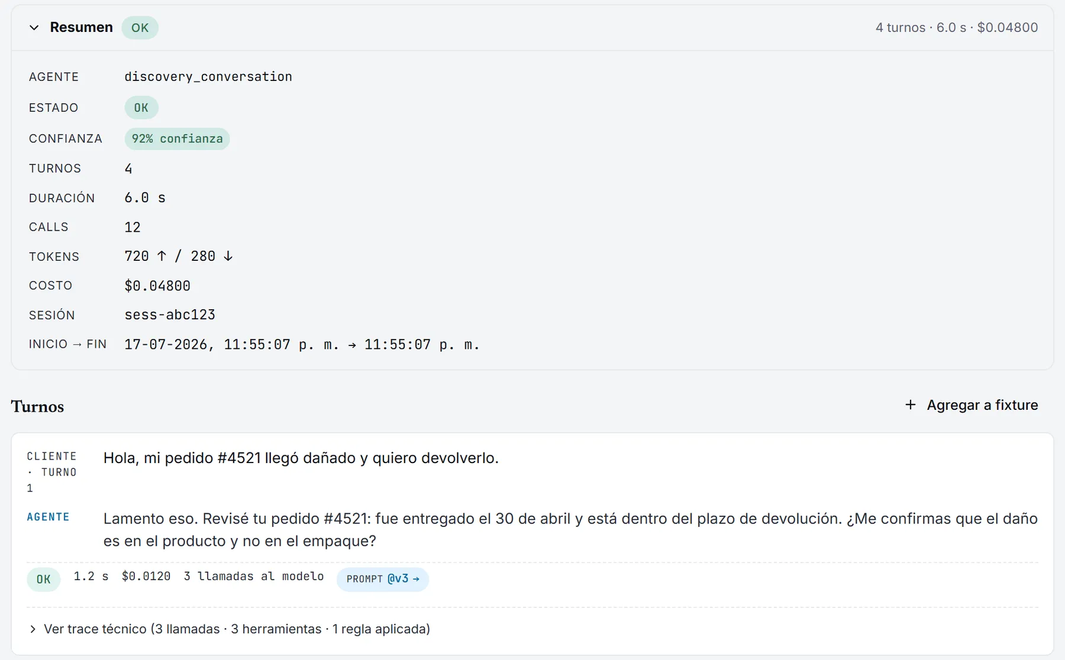Click the turn's green OK status badge

44,580
